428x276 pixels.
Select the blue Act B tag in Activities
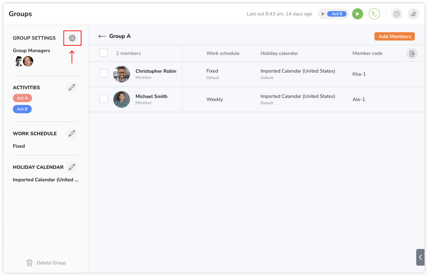tap(22, 109)
